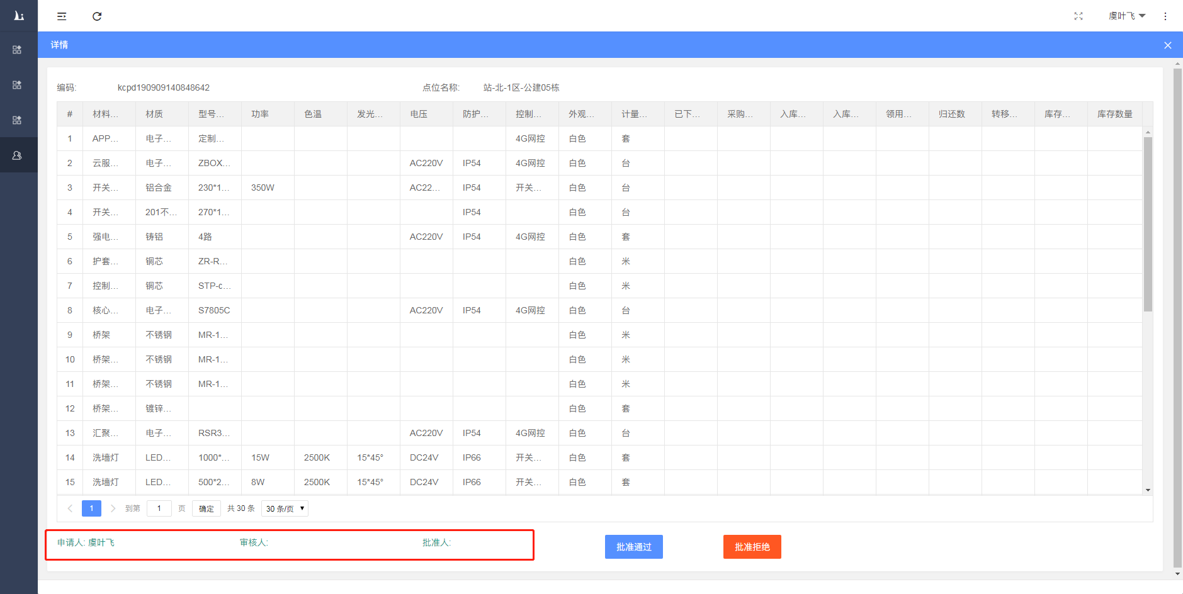Open the third sidebar module icon
Screen dimensions: 1183x594
coord(18,120)
